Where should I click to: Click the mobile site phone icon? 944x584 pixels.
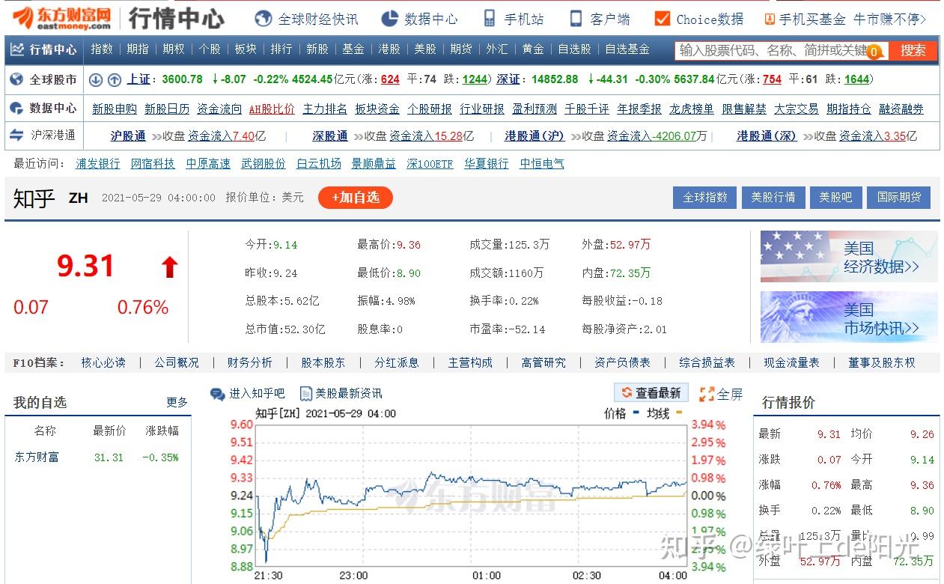click(x=490, y=19)
